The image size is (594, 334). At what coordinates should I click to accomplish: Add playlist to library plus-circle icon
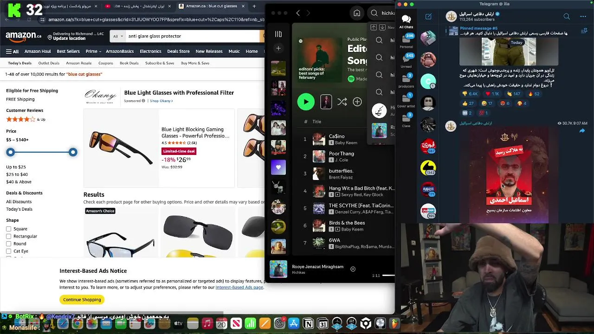click(357, 102)
